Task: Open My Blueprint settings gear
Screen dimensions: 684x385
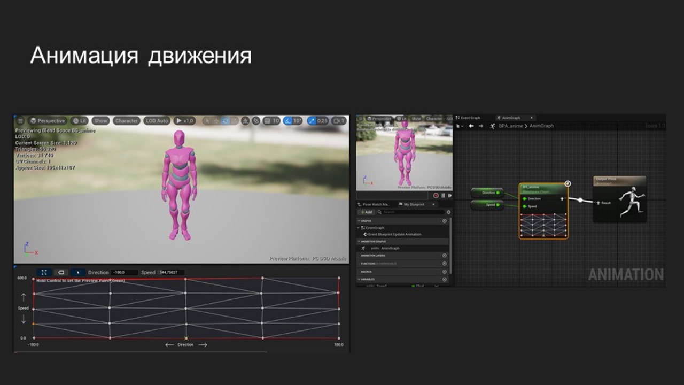Action: 448,212
